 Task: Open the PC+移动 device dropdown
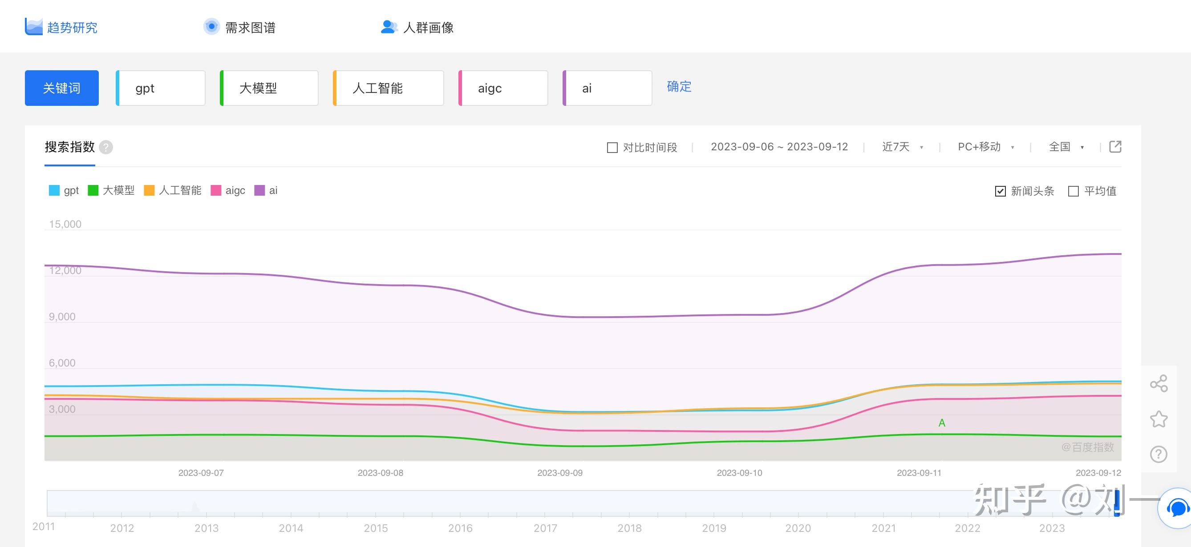click(985, 146)
